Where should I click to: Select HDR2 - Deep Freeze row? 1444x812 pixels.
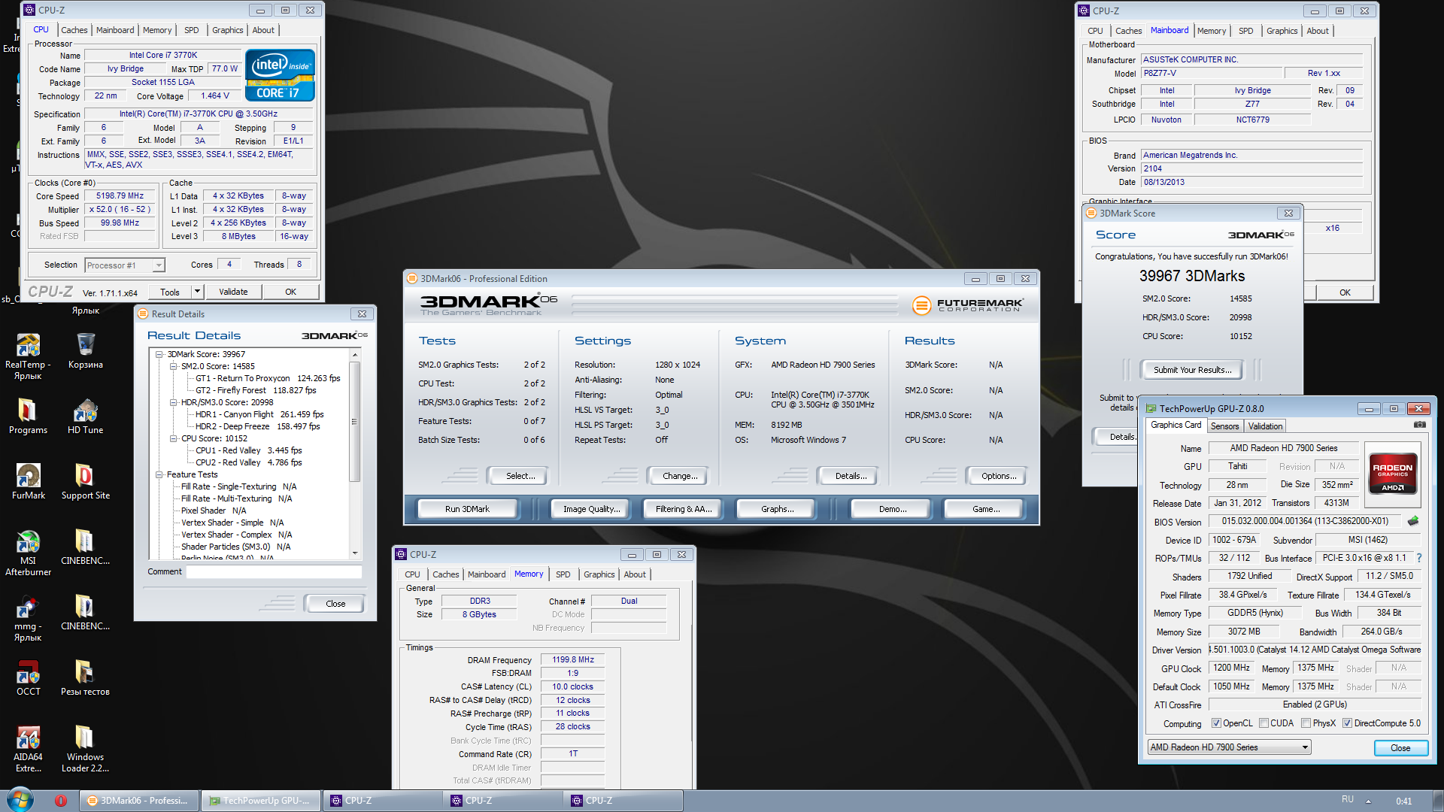257,426
